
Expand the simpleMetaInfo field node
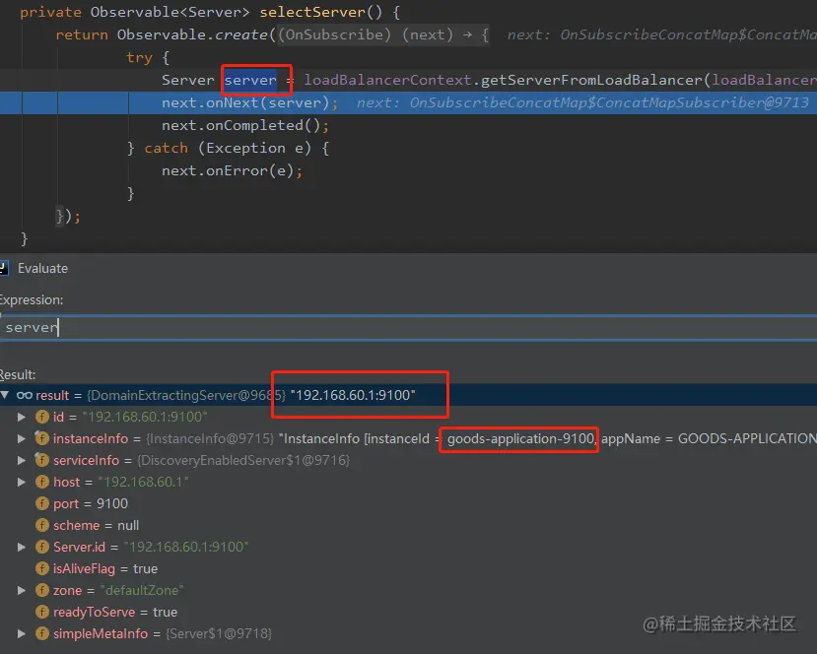click(x=22, y=633)
